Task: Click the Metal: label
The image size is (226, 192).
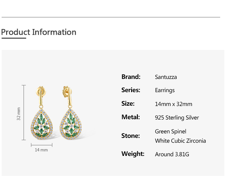Action: pos(130,117)
